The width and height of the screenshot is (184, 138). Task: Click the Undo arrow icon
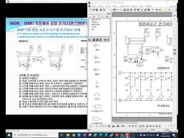point(117,10)
